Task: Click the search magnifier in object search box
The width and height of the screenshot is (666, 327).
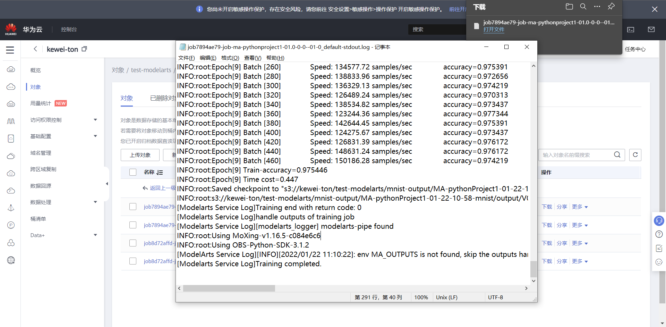Action: [x=617, y=155]
